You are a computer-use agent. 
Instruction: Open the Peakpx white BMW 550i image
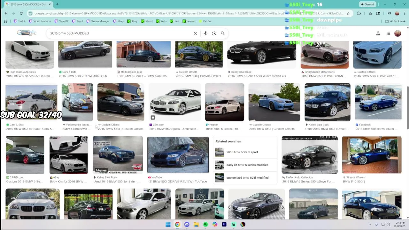[225, 102]
